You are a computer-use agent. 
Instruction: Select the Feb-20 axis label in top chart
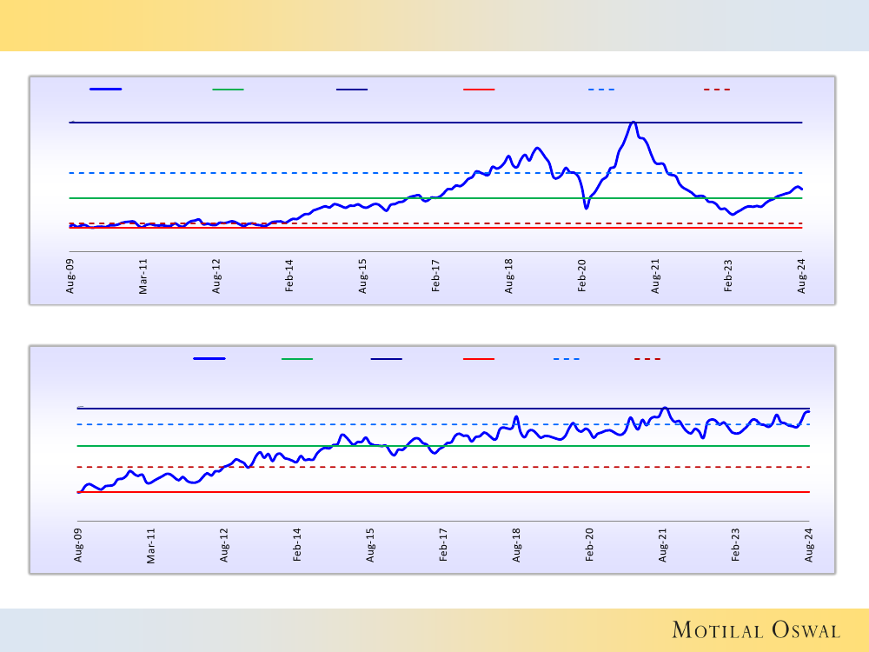pos(582,274)
